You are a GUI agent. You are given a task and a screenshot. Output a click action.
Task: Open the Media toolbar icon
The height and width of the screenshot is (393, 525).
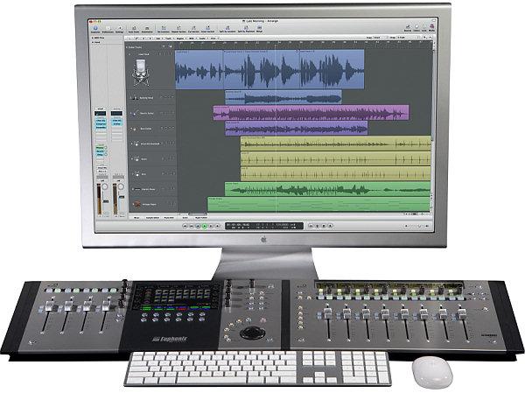coord(431,27)
